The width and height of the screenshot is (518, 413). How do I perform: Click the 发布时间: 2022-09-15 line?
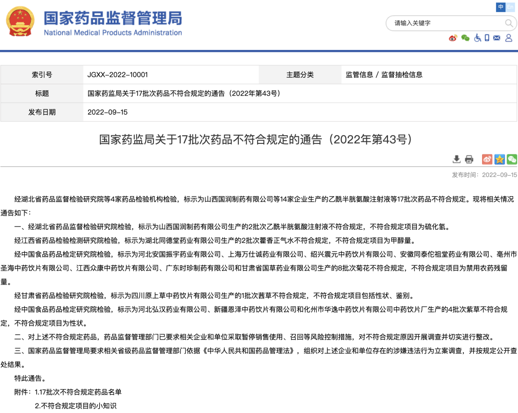pyautogui.click(x=484, y=175)
